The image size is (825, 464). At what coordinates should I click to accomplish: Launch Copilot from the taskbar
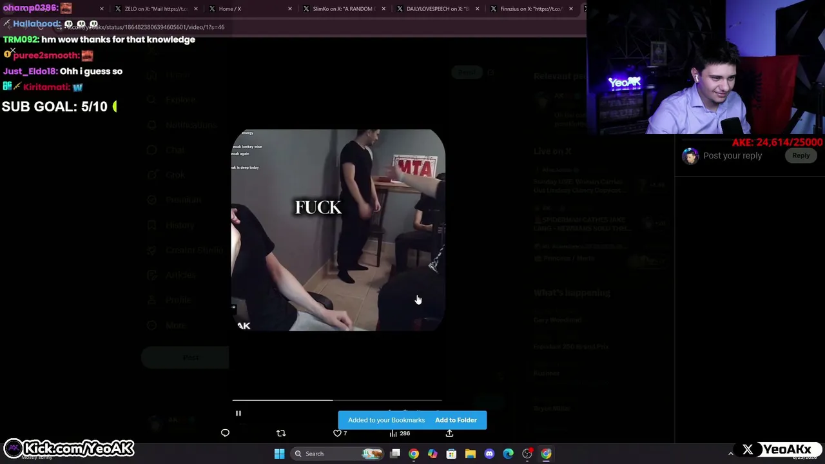[432, 454]
